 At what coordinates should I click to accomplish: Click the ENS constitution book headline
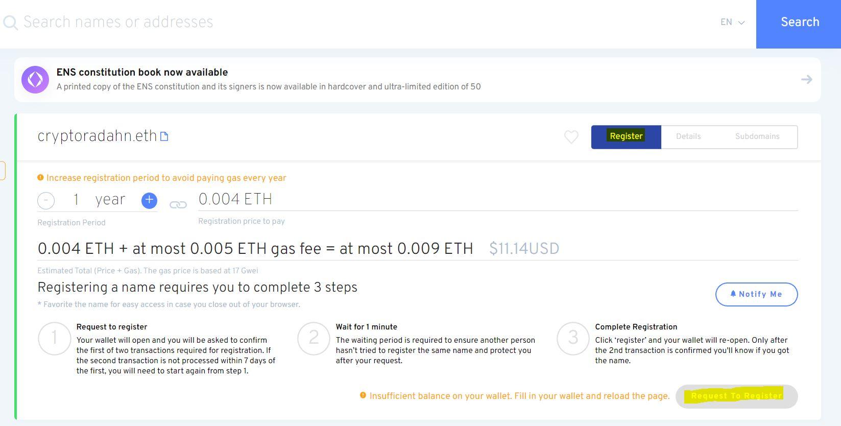pyautogui.click(x=142, y=73)
